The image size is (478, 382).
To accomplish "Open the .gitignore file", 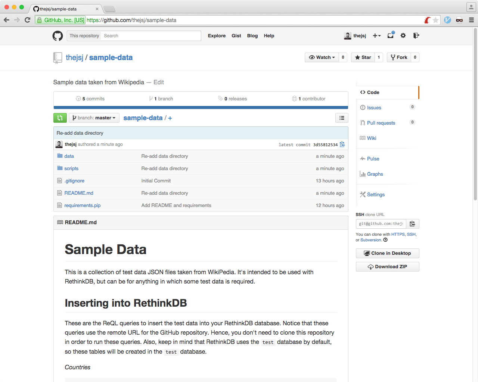I will 74,181.
